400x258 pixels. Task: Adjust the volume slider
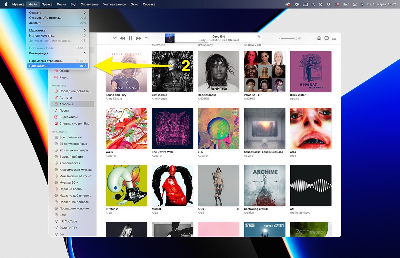click(x=289, y=38)
